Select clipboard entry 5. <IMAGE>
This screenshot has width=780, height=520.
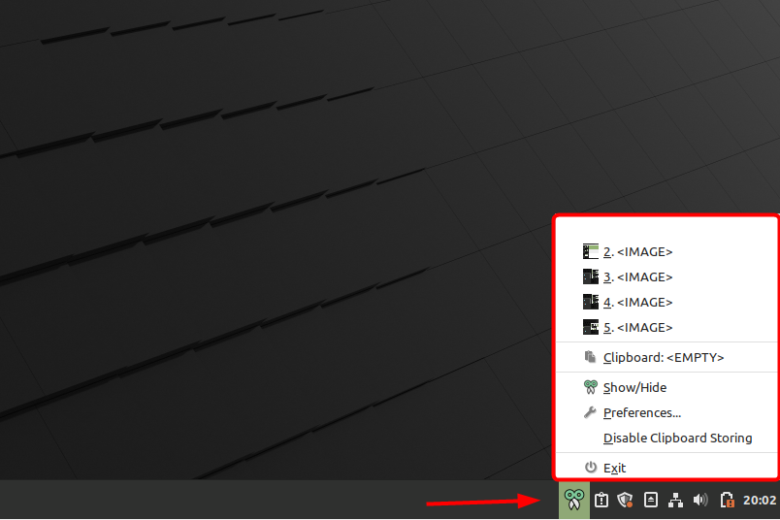pos(666,328)
